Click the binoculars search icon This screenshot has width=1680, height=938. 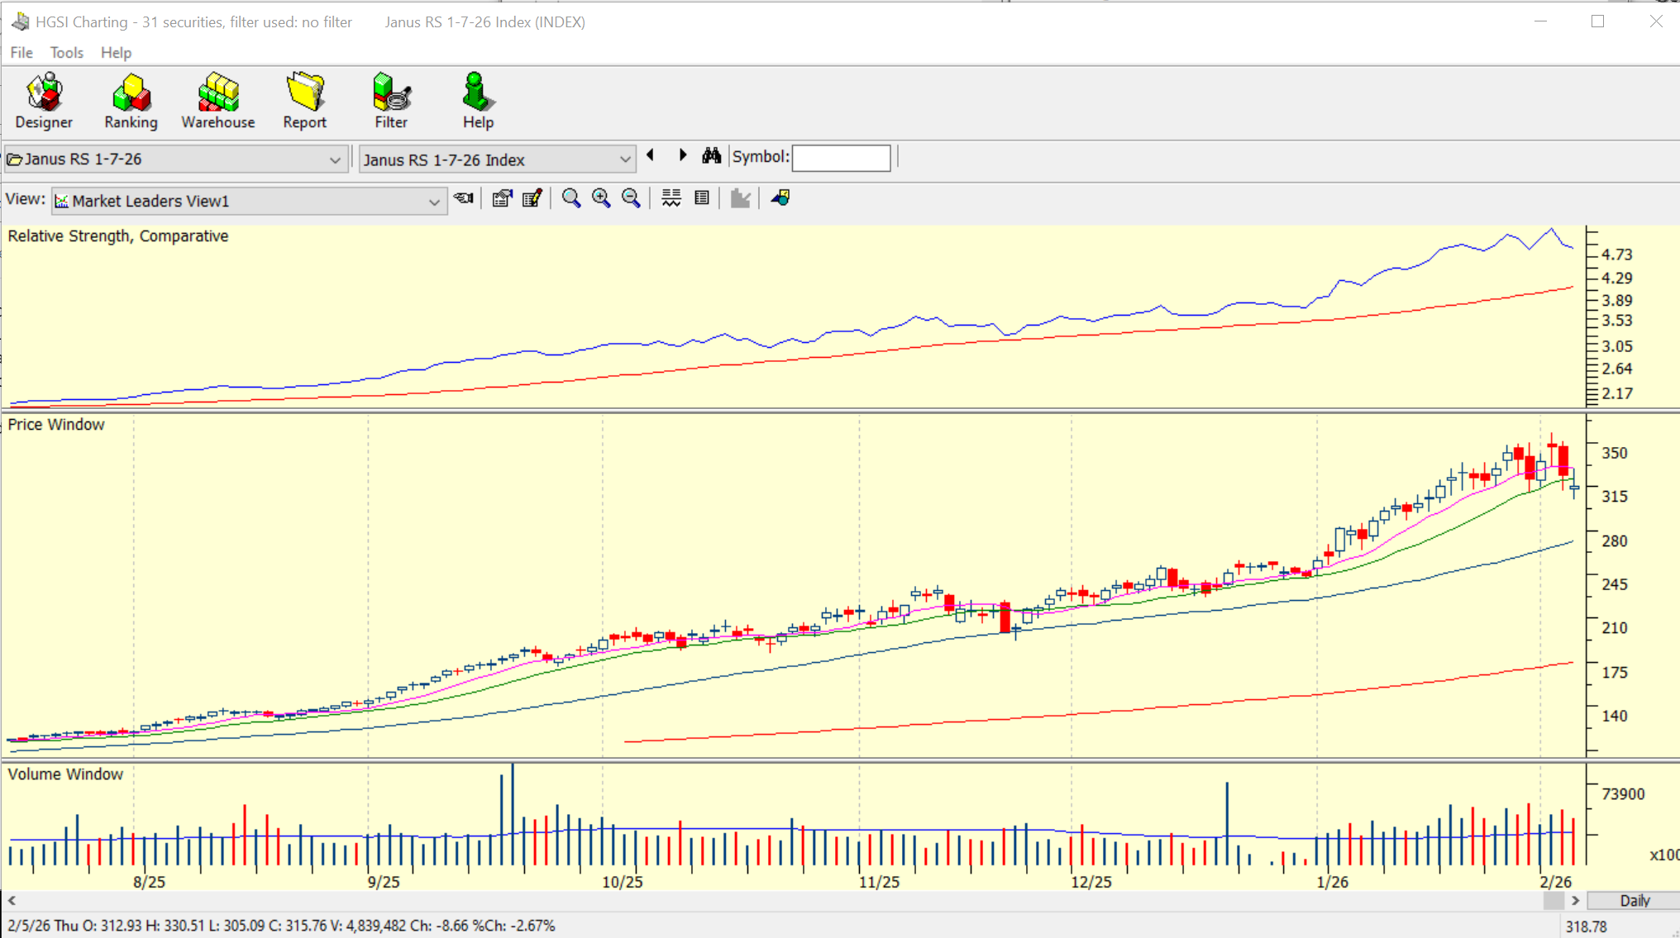tap(711, 156)
